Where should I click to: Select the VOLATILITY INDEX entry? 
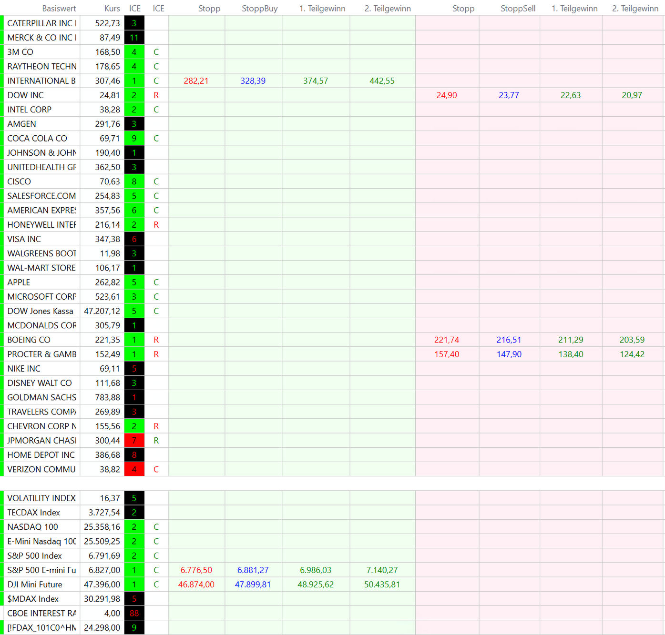[x=41, y=498]
